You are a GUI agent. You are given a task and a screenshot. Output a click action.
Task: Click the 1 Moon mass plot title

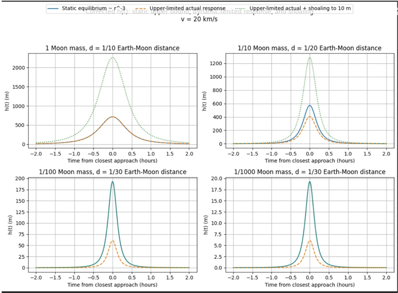pyautogui.click(x=112, y=48)
